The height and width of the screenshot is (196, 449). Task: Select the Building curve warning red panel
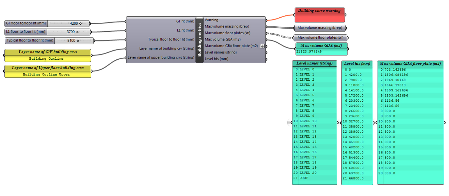(320, 17)
